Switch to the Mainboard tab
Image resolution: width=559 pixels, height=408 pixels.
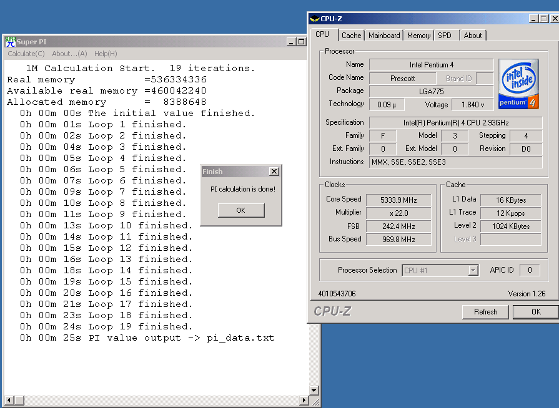tap(384, 35)
